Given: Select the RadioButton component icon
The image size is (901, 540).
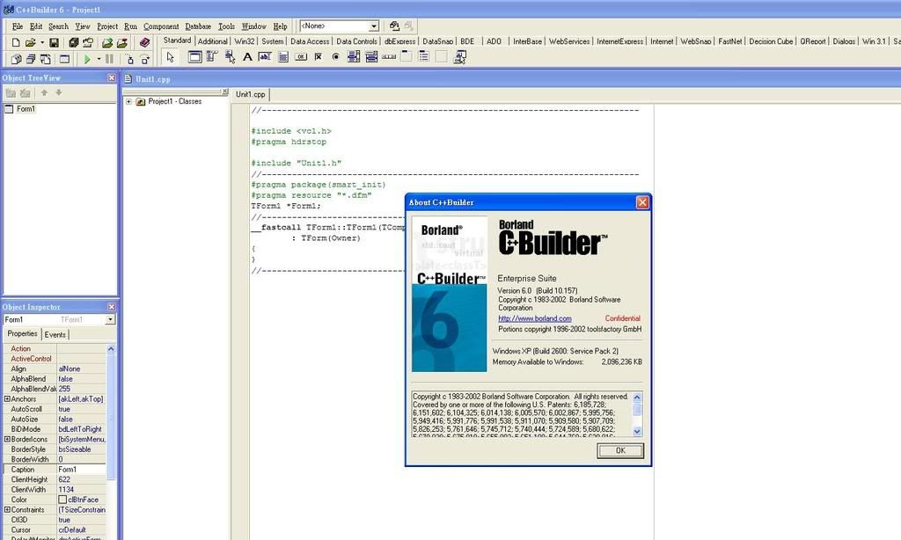Looking at the screenshot, I should coord(335,56).
